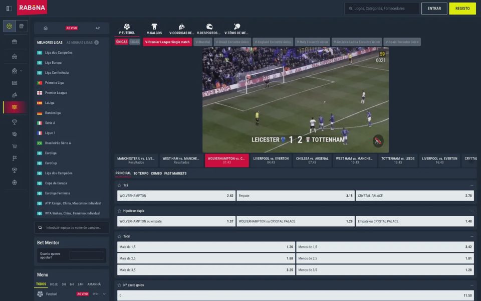The image size is (481, 301).
Task: Select the V-Galgos greyhound icon
Action: pos(154,27)
